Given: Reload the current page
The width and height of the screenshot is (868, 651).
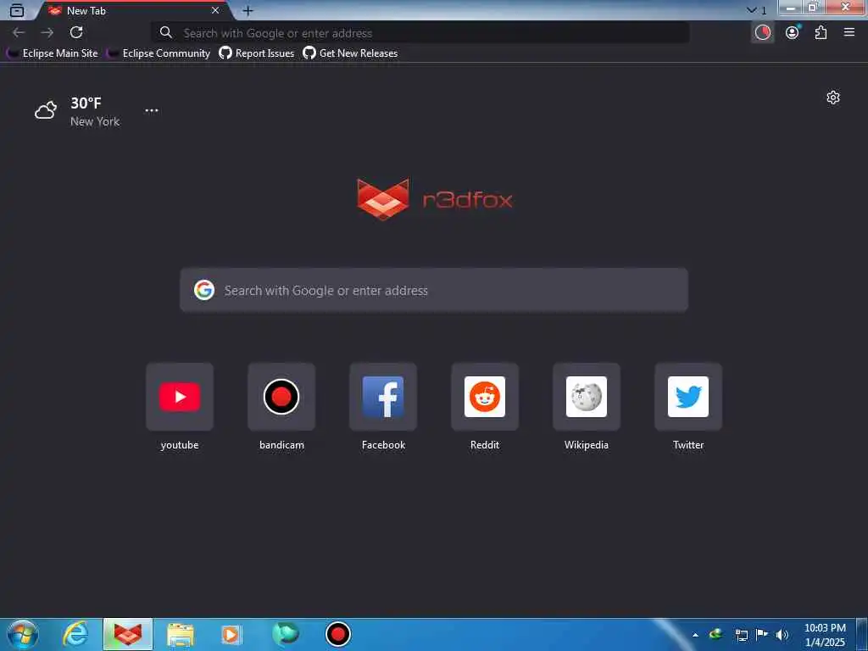Looking at the screenshot, I should point(76,33).
